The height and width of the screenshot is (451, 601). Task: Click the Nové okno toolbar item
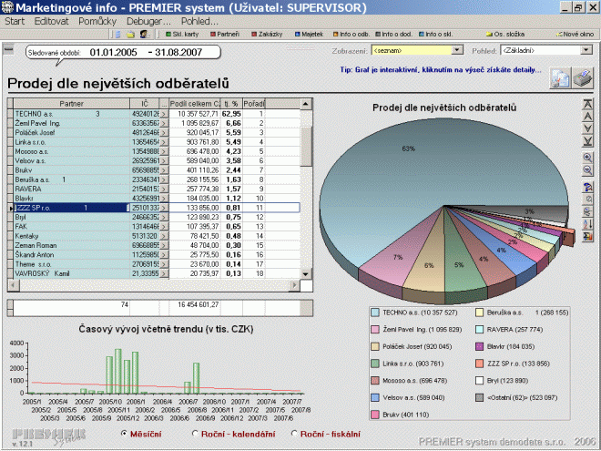point(575,34)
